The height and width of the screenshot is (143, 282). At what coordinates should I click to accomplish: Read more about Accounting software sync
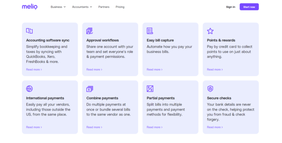point(34,69)
